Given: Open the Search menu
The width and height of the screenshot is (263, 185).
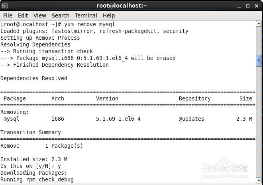Looking at the screenshot, I should coord(61,15).
